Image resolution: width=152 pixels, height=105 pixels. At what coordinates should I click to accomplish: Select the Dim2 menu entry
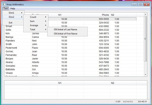click(x=13, y=17)
